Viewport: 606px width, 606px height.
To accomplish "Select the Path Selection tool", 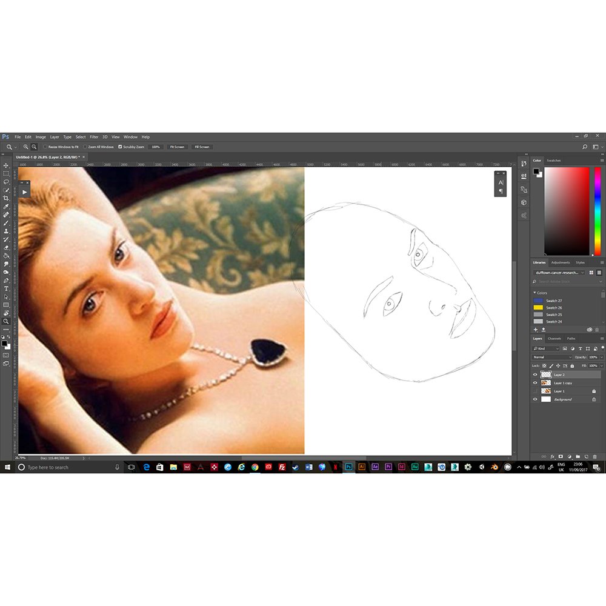I will (x=6, y=297).
